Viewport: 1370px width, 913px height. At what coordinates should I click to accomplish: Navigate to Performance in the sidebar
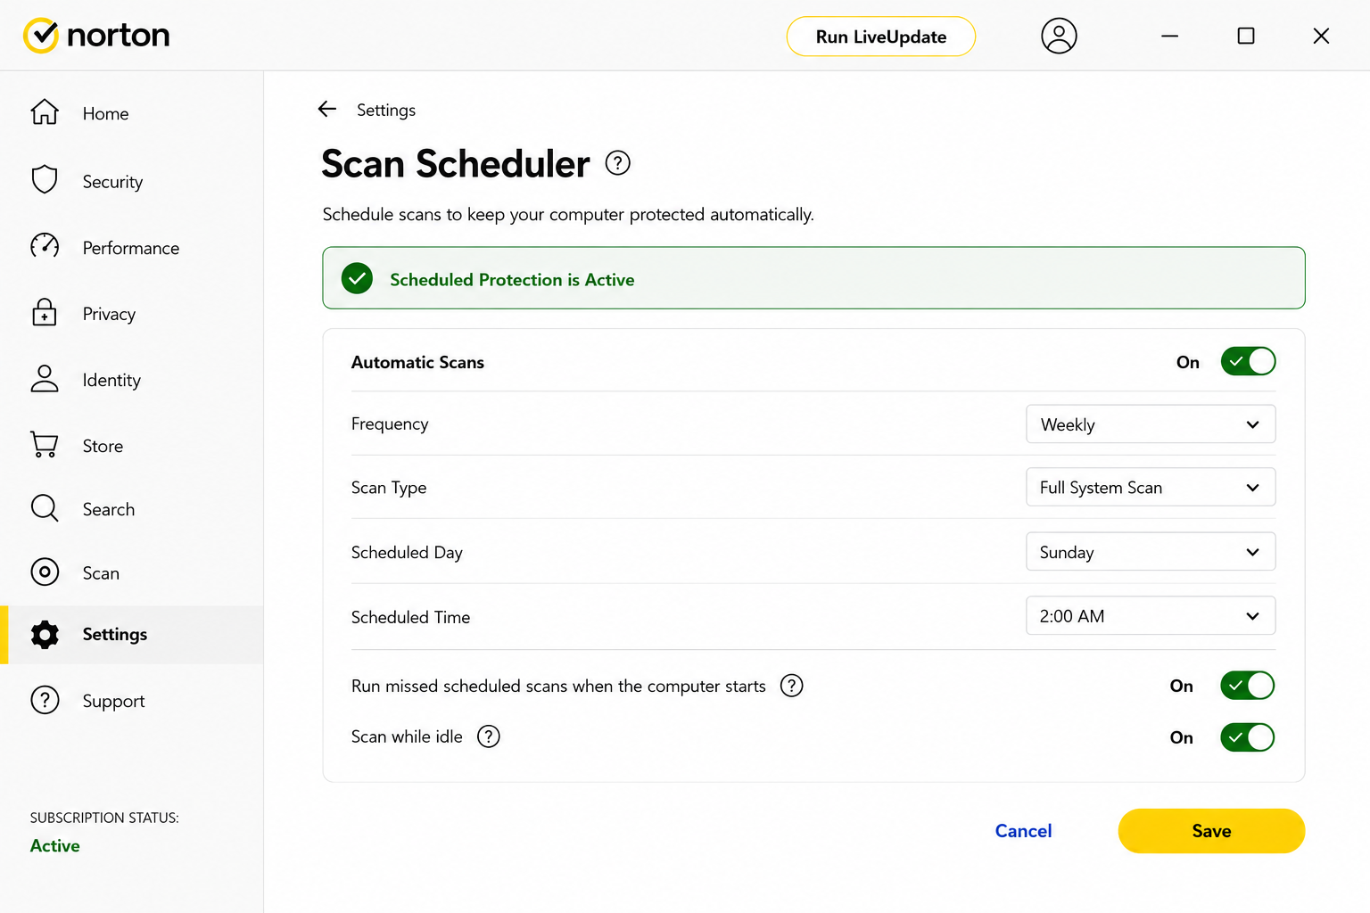pos(131,248)
